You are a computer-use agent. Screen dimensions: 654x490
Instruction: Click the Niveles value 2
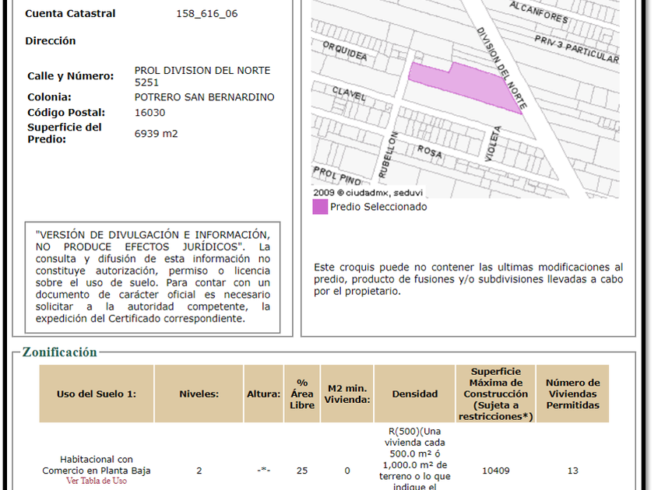tap(199, 471)
